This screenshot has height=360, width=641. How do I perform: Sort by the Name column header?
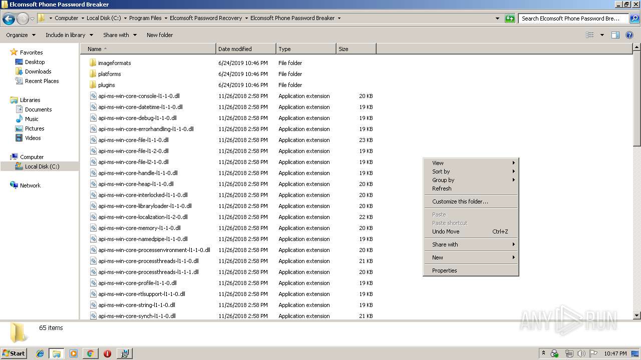(148, 49)
